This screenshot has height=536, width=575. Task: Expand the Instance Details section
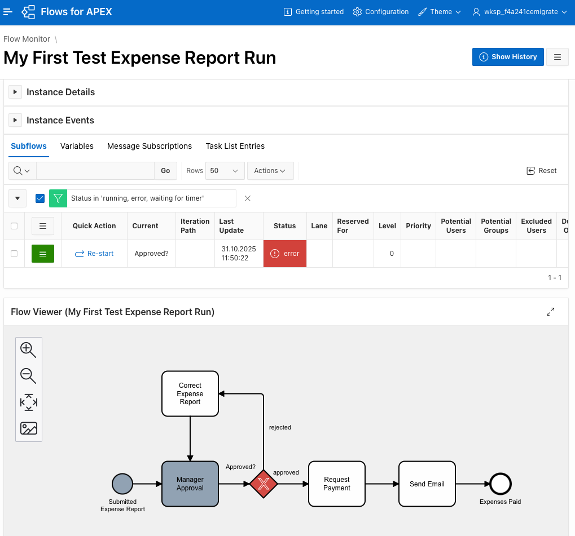16,92
